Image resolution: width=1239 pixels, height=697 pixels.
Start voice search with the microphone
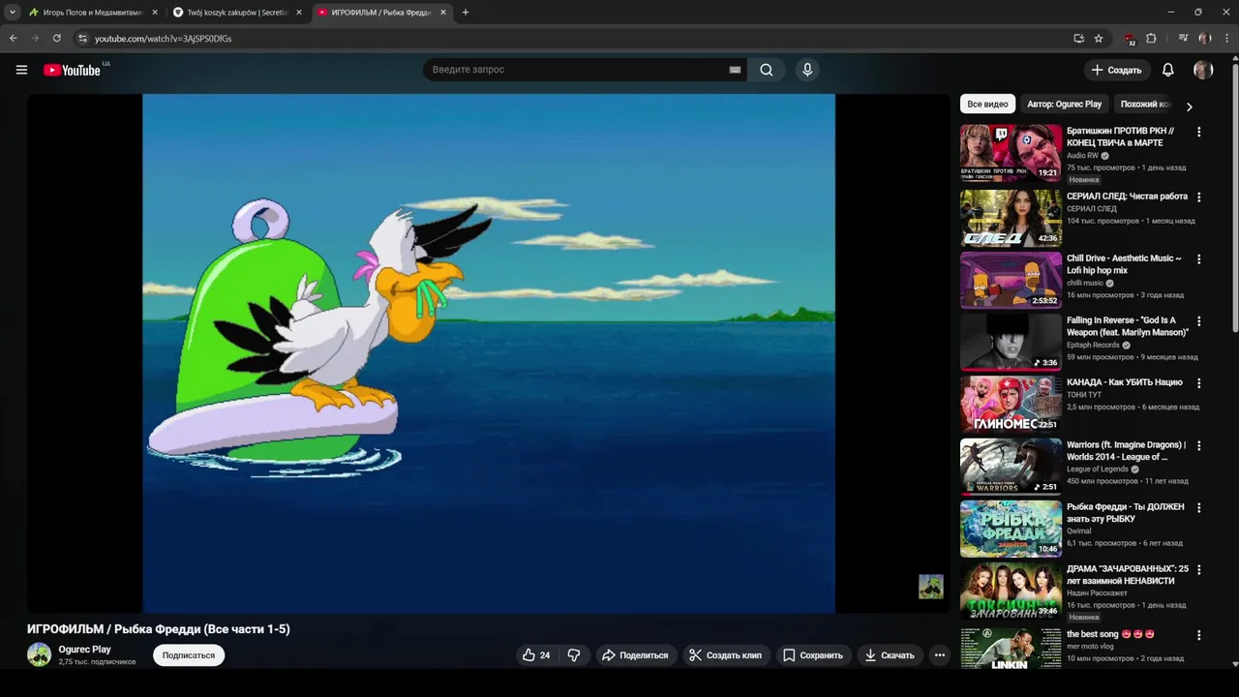tap(807, 70)
